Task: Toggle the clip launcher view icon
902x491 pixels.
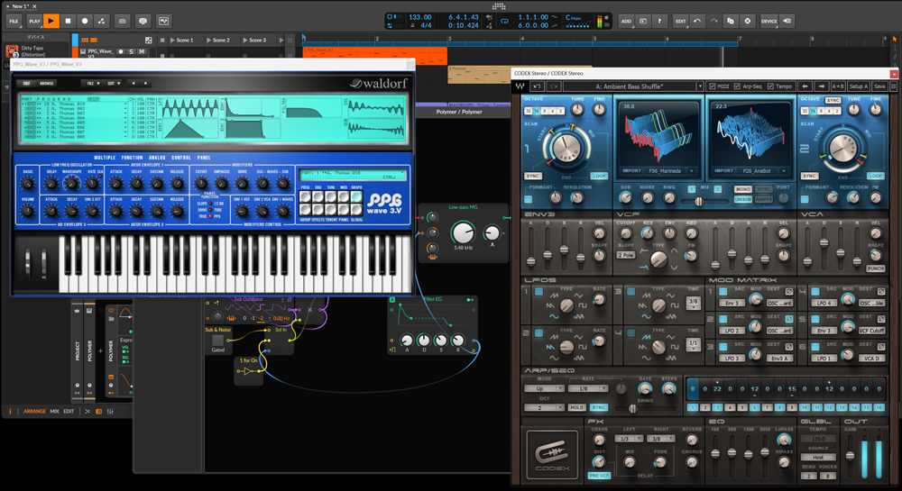Action: pos(84,41)
